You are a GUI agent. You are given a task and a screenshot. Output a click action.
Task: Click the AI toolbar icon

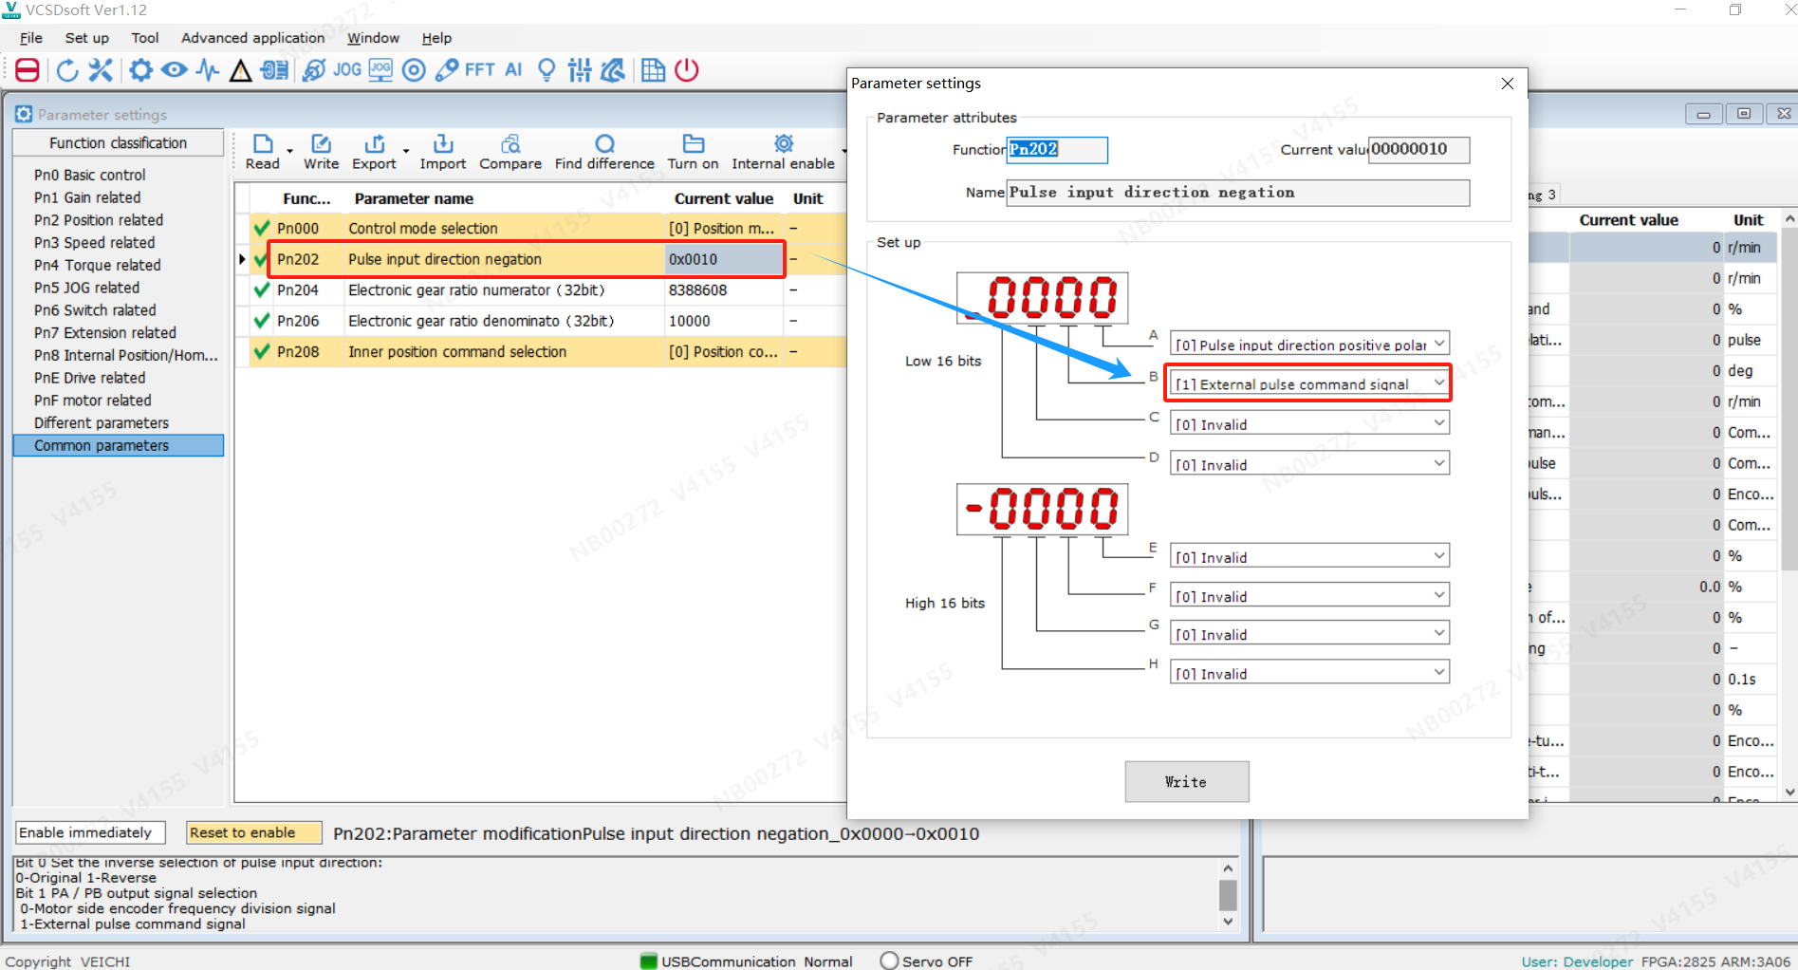513,70
